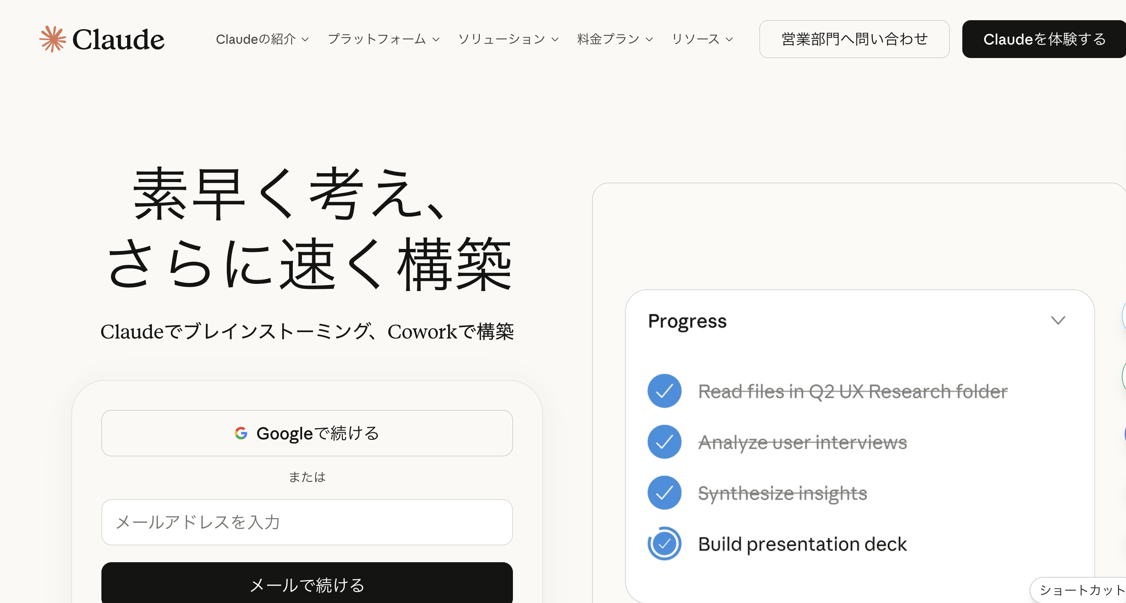Screen dimensions: 1126x603
Task: Expand the プラットフォーム navigation menu
Action: coord(383,40)
